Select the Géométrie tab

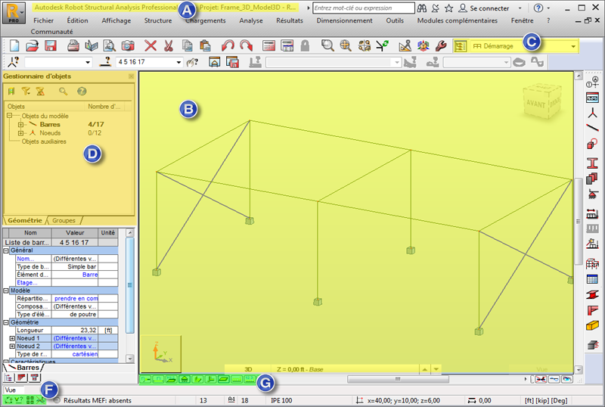pyautogui.click(x=25, y=220)
